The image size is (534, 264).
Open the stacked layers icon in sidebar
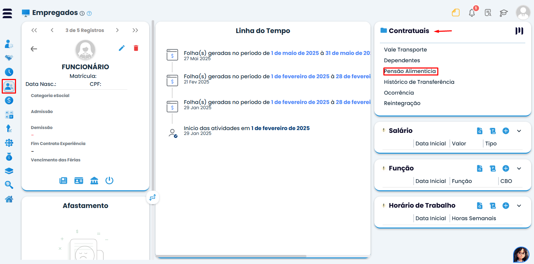point(9,171)
